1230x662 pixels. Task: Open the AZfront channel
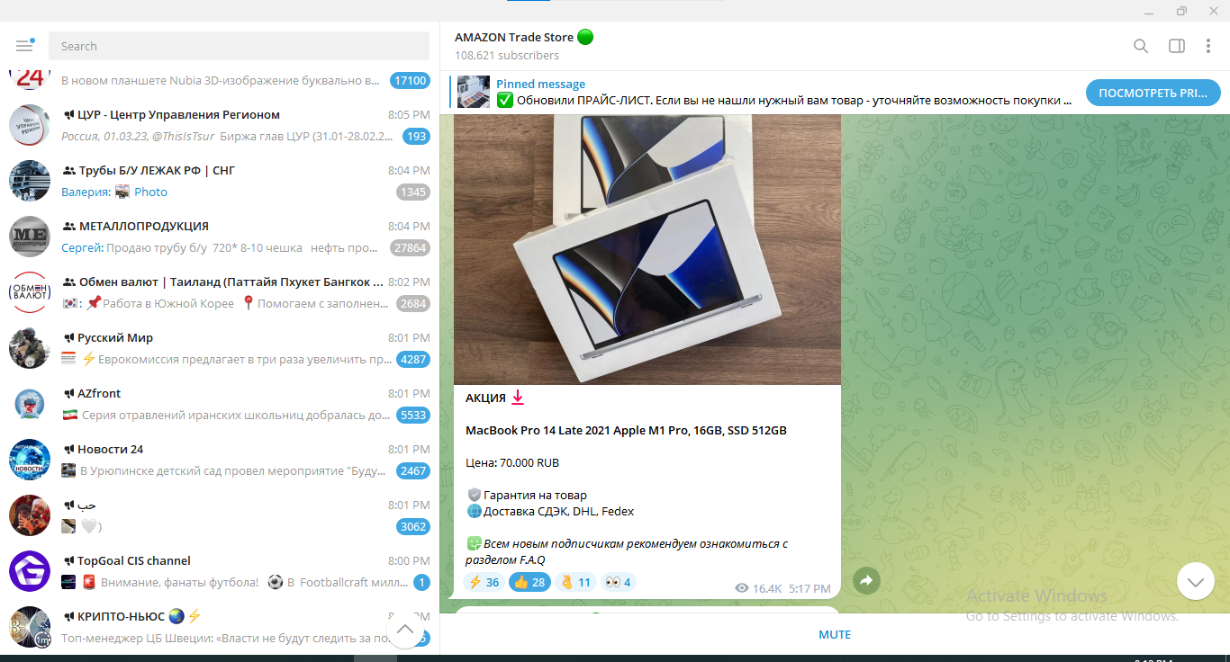click(x=220, y=403)
